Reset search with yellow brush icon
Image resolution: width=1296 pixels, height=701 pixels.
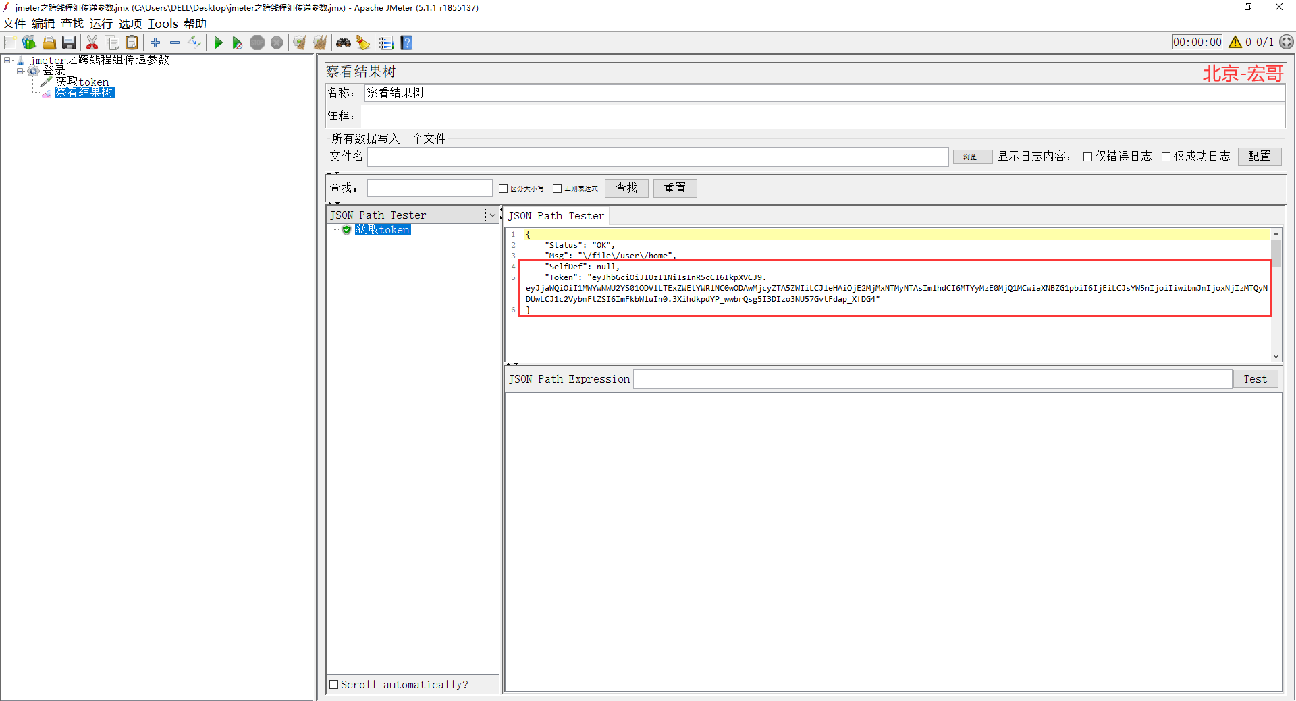363,43
